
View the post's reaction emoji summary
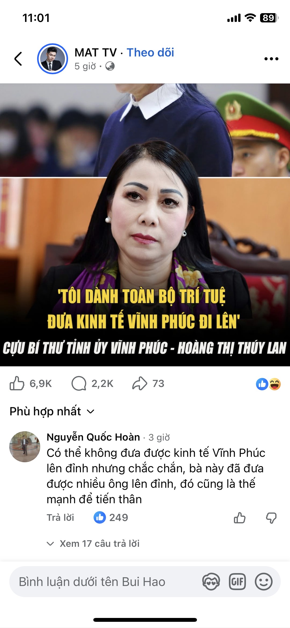point(268,384)
